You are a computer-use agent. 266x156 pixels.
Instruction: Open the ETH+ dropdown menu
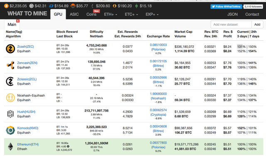point(111,15)
